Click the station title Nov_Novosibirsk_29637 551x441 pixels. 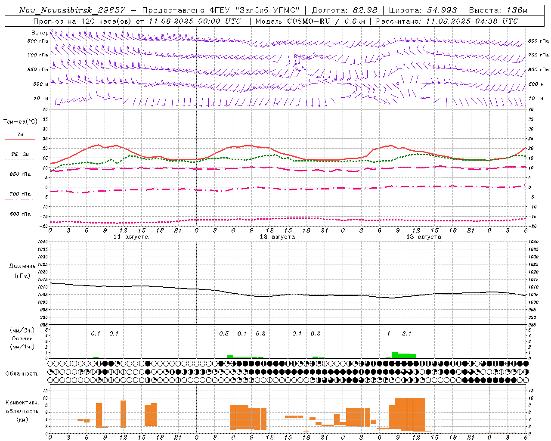coord(72,10)
